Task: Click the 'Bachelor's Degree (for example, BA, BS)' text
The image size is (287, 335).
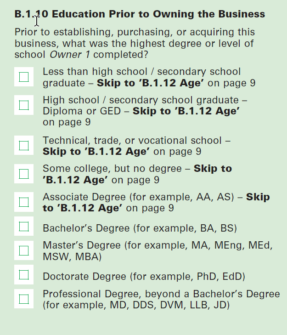Action: (x=140, y=228)
